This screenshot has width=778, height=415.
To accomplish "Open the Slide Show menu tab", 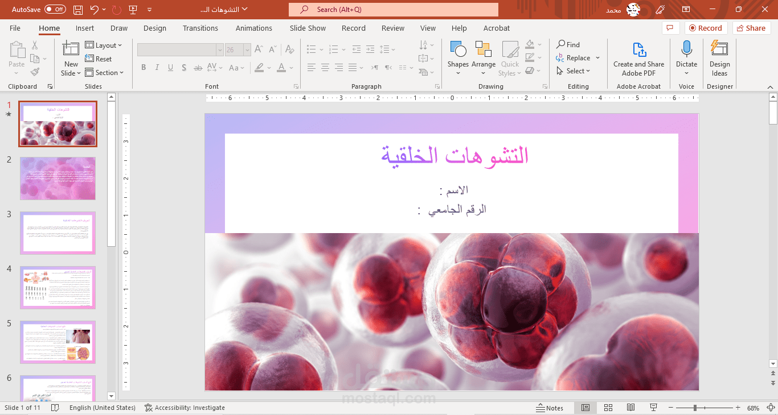I will pos(307,28).
